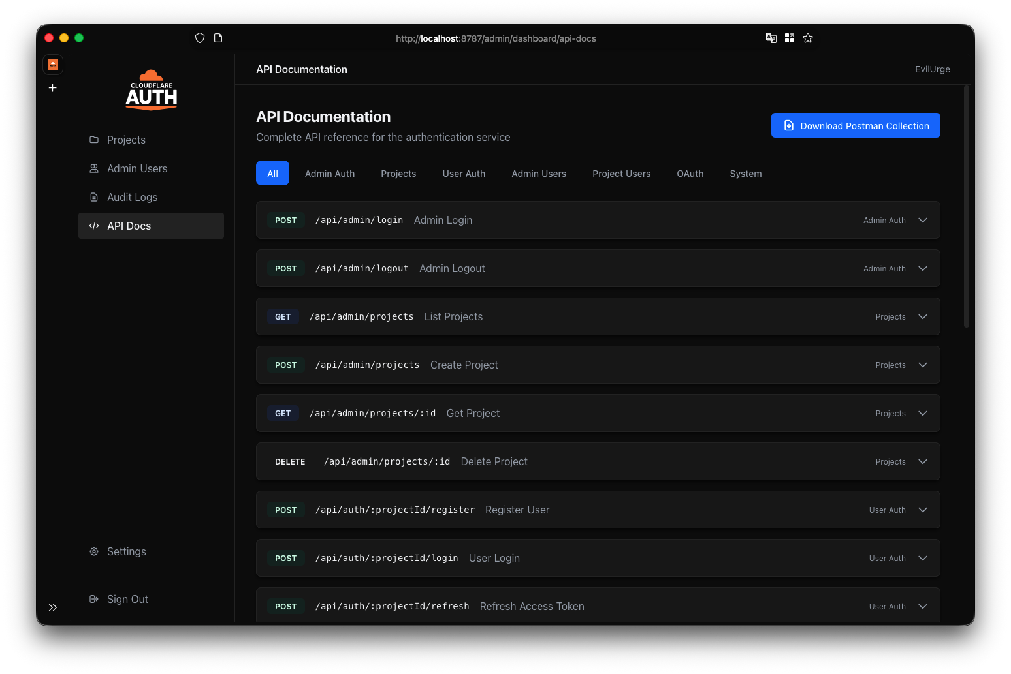This screenshot has height=674, width=1011.
Task: Click /api/auth/:projectId/login path text
Action: coord(387,558)
